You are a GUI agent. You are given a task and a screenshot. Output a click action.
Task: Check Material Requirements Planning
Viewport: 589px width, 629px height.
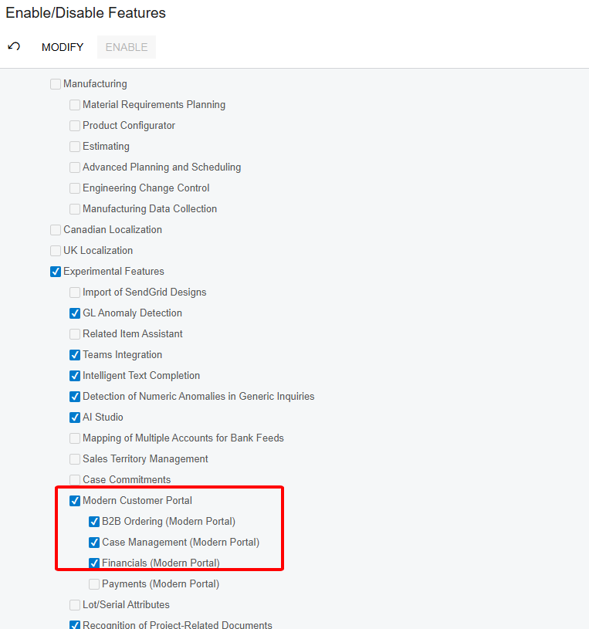coord(74,104)
